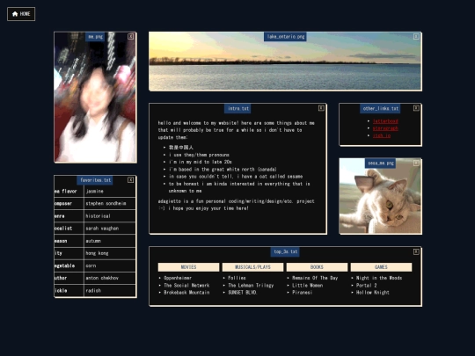Screen dimensions: 475x356
Task: Close the sesa_me.png window
Action: [416, 163]
